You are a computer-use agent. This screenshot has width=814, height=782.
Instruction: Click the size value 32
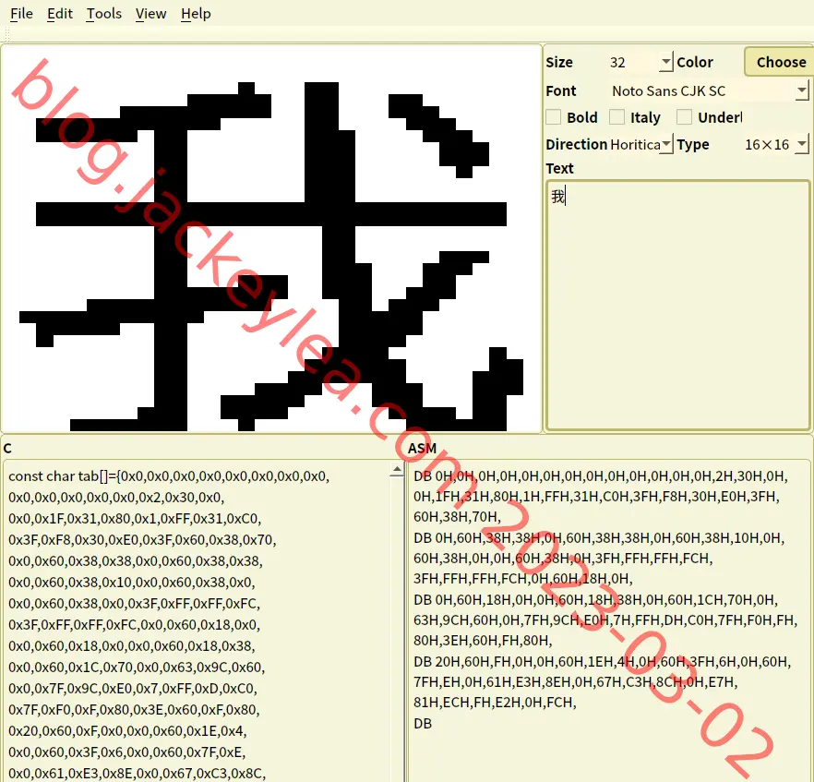click(617, 63)
